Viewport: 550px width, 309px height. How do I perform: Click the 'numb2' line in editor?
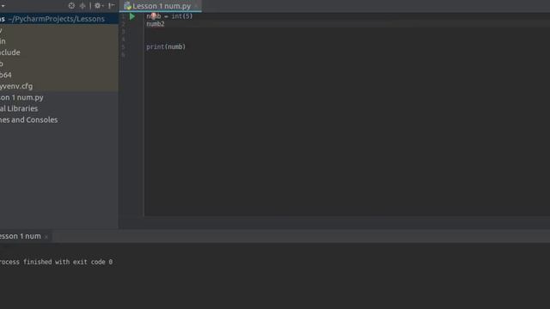pos(156,24)
